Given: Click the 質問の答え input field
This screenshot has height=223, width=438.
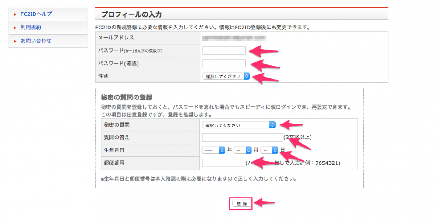Looking at the screenshot, I should pyautogui.click(x=243, y=137).
